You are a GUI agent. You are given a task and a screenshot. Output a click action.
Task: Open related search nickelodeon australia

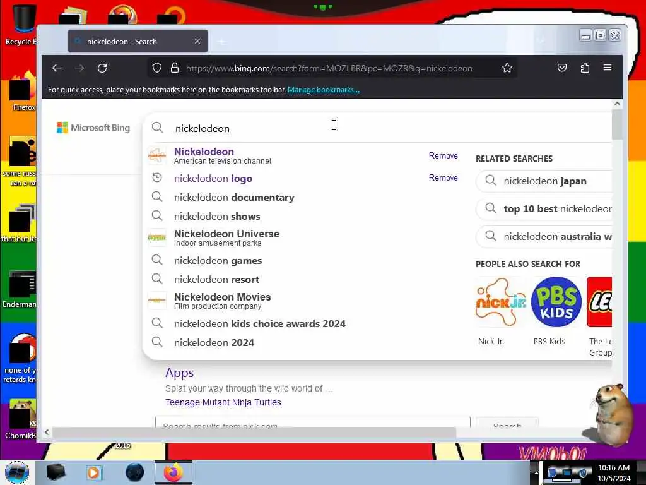coord(544,236)
